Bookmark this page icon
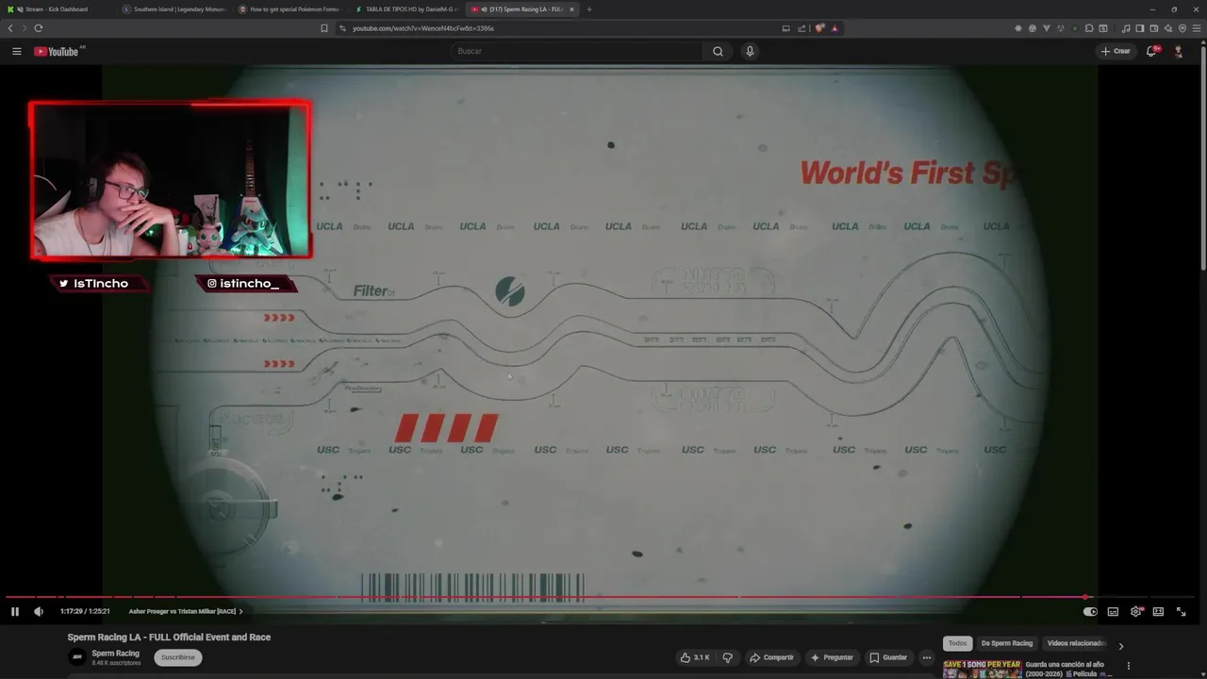Screen dimensions: 1207x679 click(324, 28)
